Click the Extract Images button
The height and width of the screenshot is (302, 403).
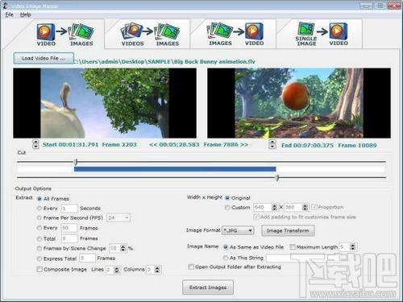coord(208,288)
